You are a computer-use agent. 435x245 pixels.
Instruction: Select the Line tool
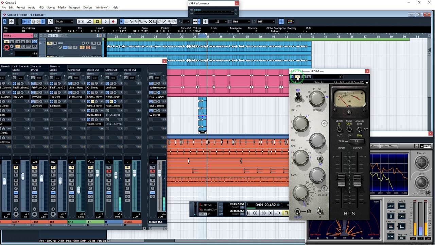coord(164,21)
